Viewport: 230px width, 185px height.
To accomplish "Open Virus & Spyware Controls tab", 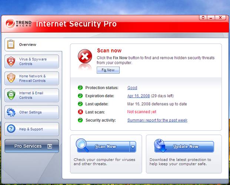I will (33, 61).
